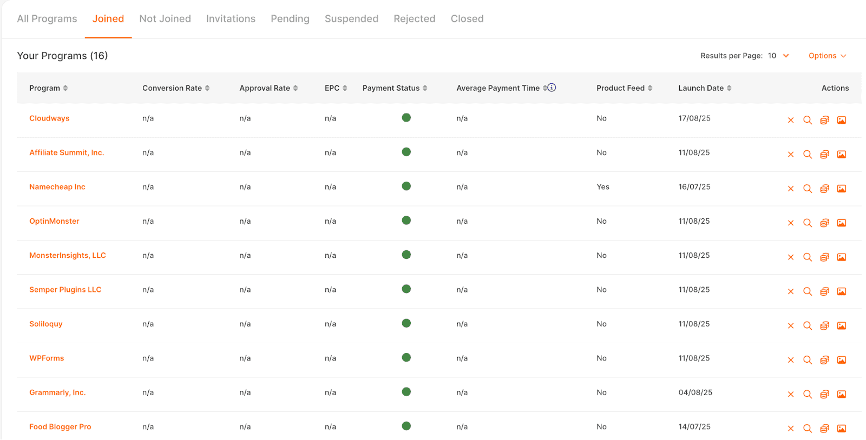
Task: View the Rejected tab
Action: coord(415,19)
